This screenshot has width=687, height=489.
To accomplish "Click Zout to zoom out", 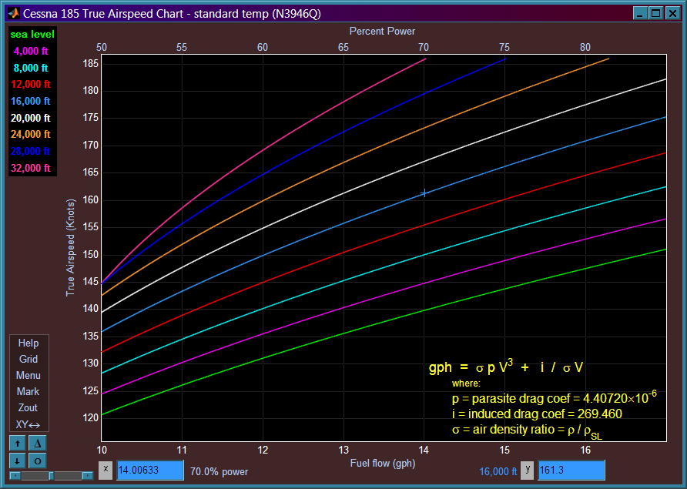I will [x=28, y=408].
